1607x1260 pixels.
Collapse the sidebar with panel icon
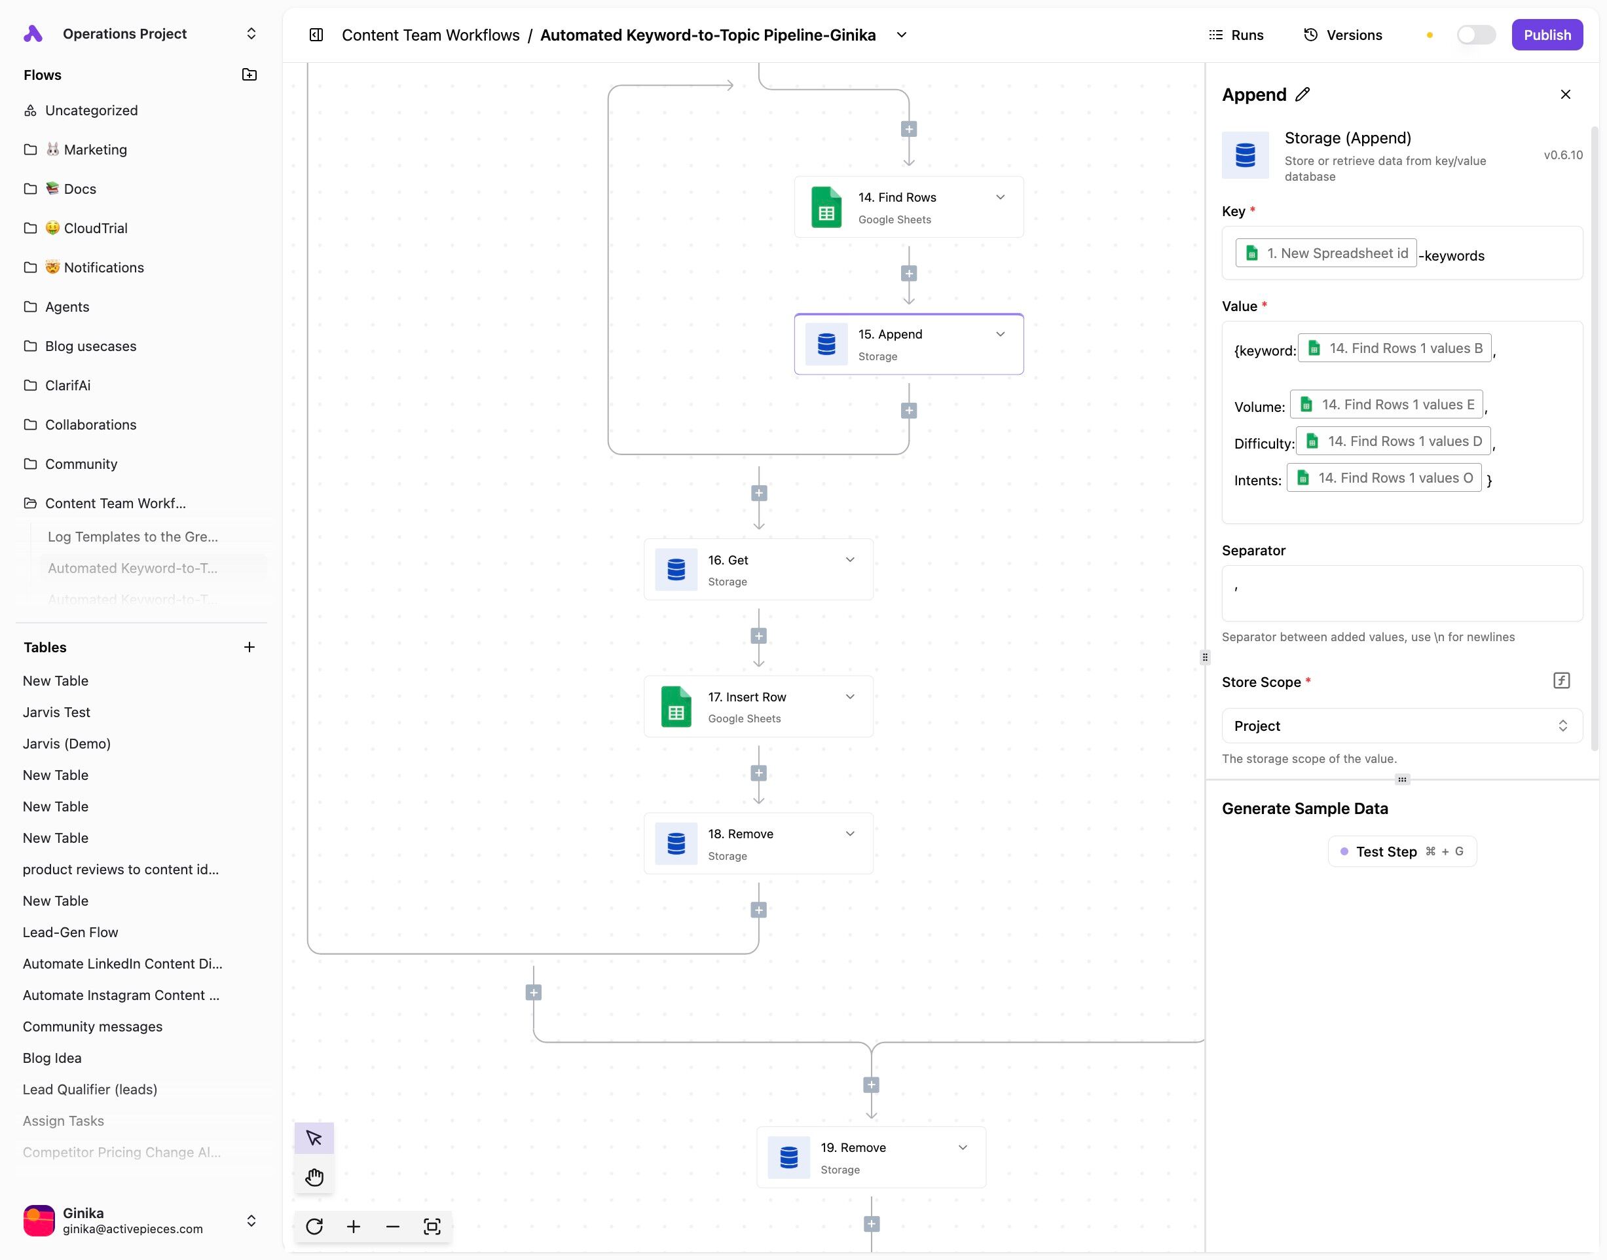[316, 35]
